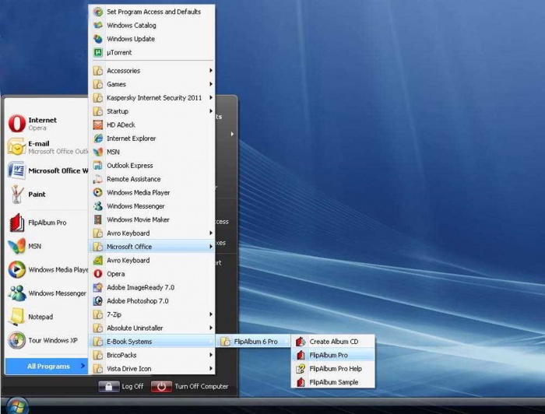Open Notepad from recent programs
Viewport: 545px width, 414px height.
pyautogui.click(x=40, y=317)
